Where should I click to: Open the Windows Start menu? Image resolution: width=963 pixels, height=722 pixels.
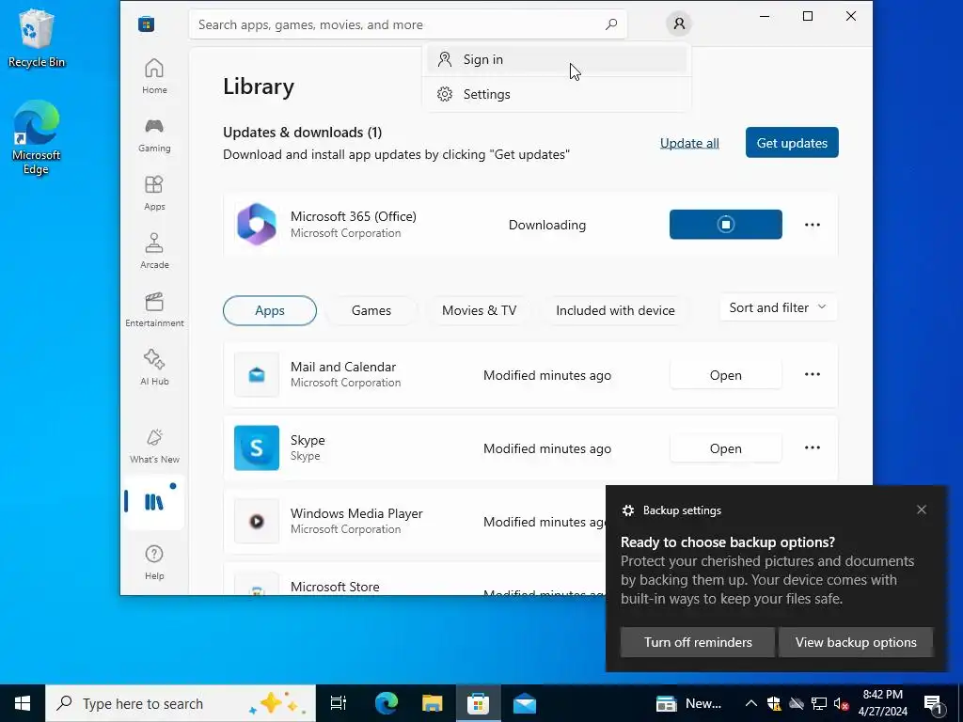click(23, 703)
